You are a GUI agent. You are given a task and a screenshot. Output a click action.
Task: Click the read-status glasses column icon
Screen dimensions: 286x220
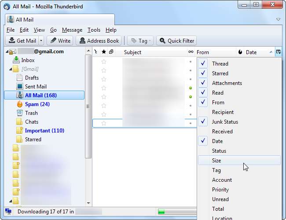pyautogui.click(x=191, y=52)
